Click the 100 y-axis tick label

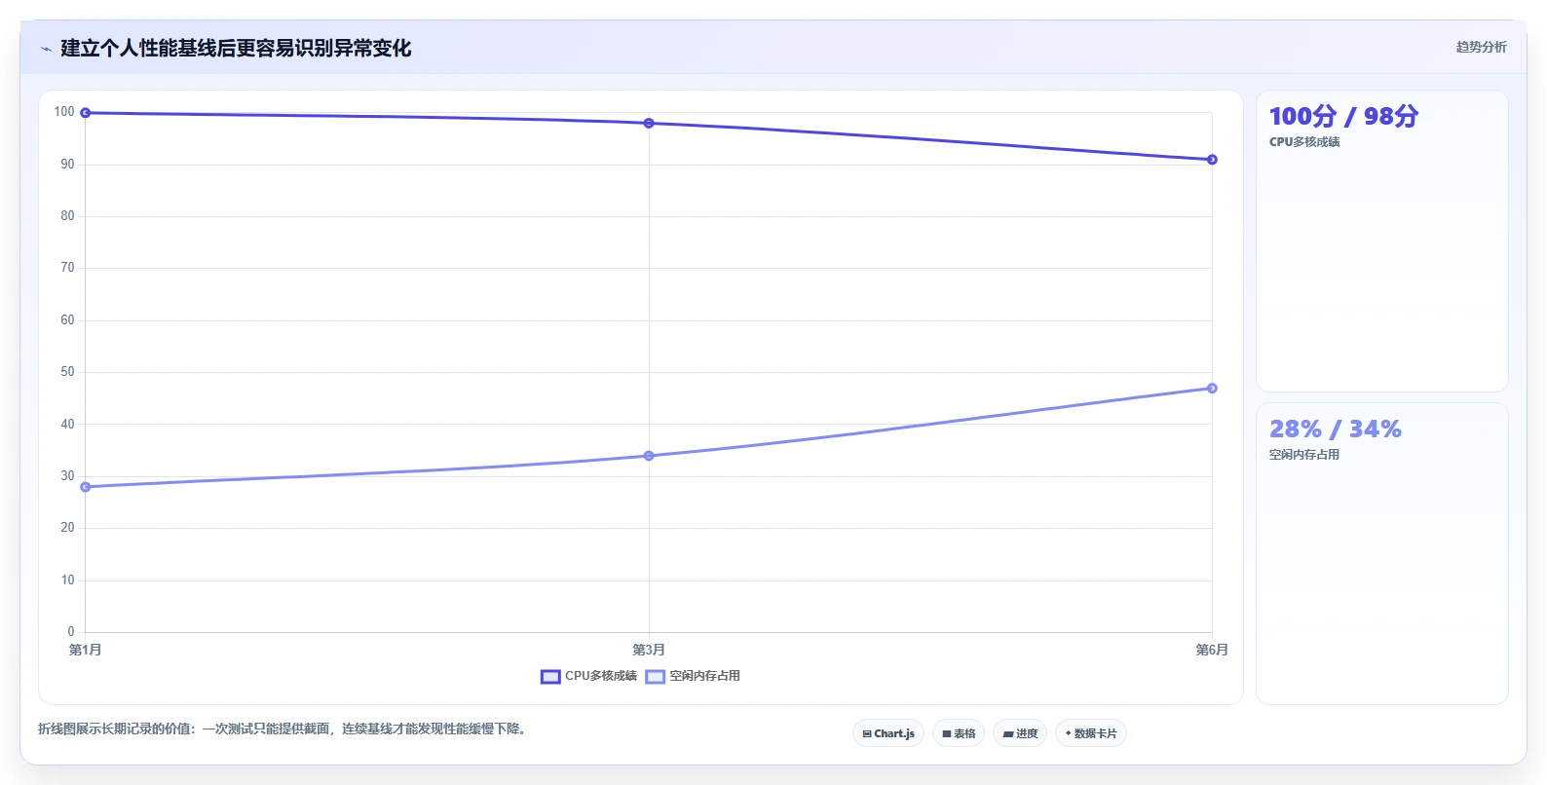[x=64, y=112]
